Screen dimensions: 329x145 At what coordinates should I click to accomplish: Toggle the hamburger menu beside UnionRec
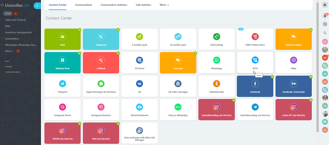tap(2, 5)
